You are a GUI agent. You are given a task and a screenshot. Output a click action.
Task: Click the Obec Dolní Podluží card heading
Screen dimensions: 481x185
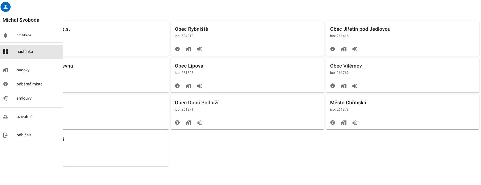click(197, 103)
